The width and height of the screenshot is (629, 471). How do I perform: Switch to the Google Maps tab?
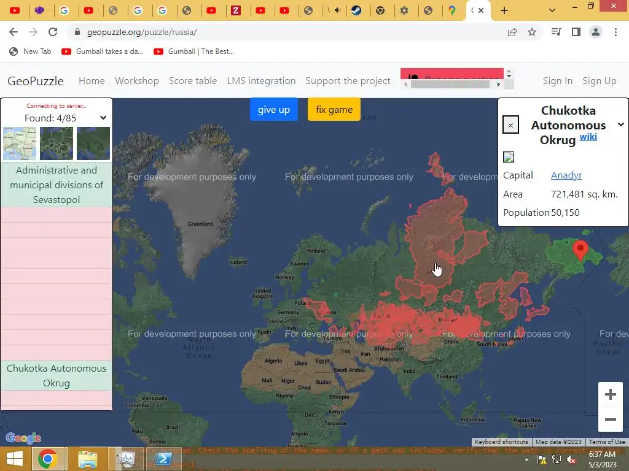tap(452, 10)
